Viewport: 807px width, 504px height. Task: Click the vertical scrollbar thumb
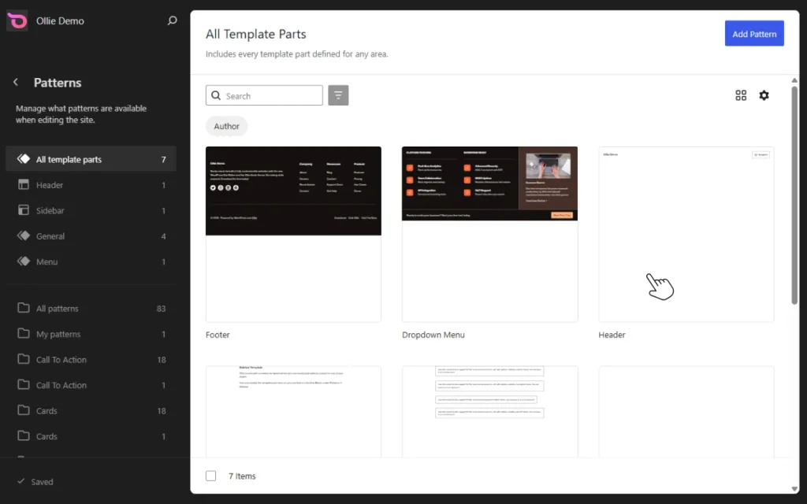coord(794,195)
